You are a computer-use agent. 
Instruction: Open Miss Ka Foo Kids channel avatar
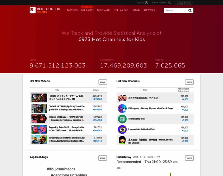pos(122,140)
